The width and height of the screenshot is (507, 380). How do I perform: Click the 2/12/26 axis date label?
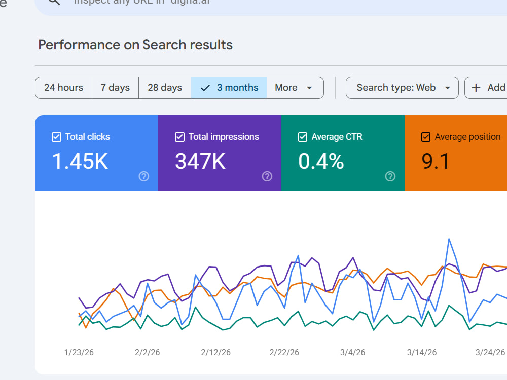pyautogui.click(x=215, y=352)
